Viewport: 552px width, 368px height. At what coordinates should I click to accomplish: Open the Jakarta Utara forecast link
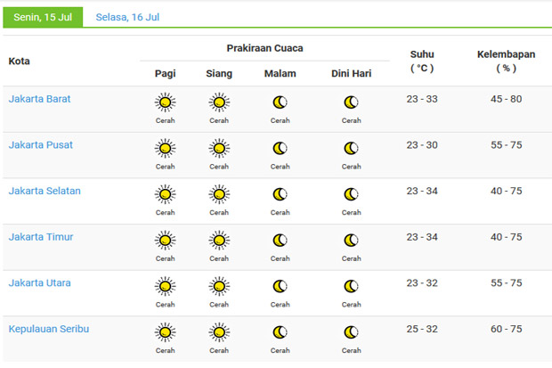(40, 282)
